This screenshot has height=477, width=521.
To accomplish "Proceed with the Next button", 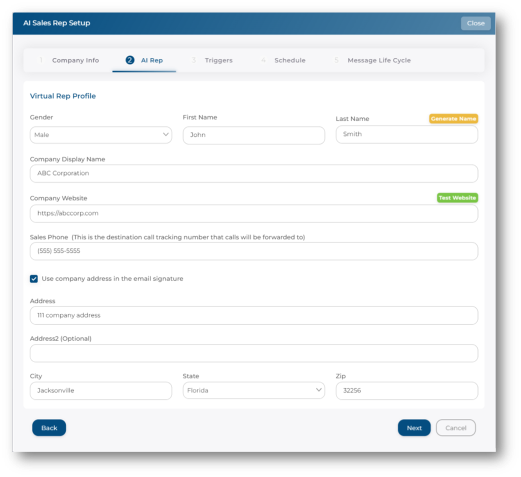I will [x=414, y=428].
